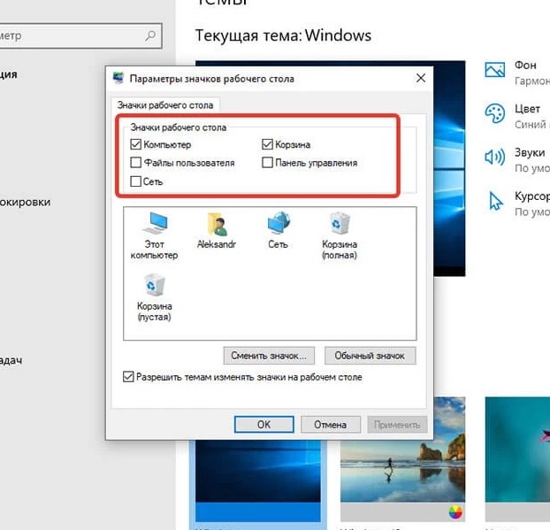Screen dimensions: 550x530
Task: Uncheck the Корзина checkbox
Action: [x=267, y=145]
